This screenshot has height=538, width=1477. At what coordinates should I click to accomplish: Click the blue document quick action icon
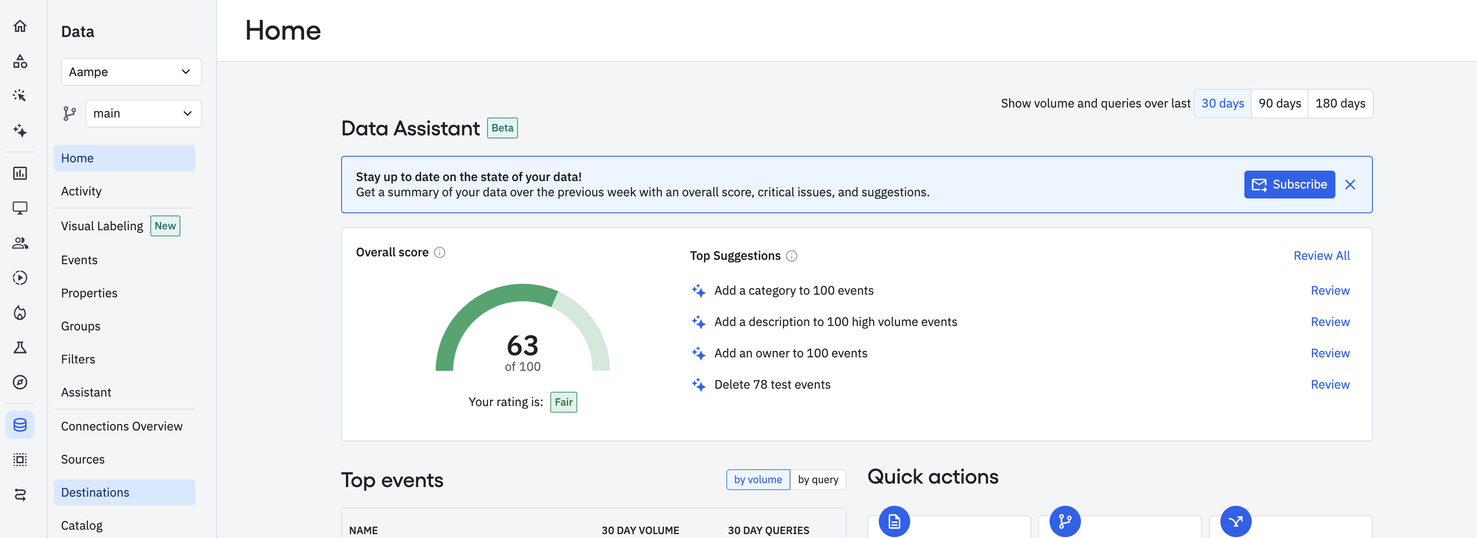[x=894, y=521]
